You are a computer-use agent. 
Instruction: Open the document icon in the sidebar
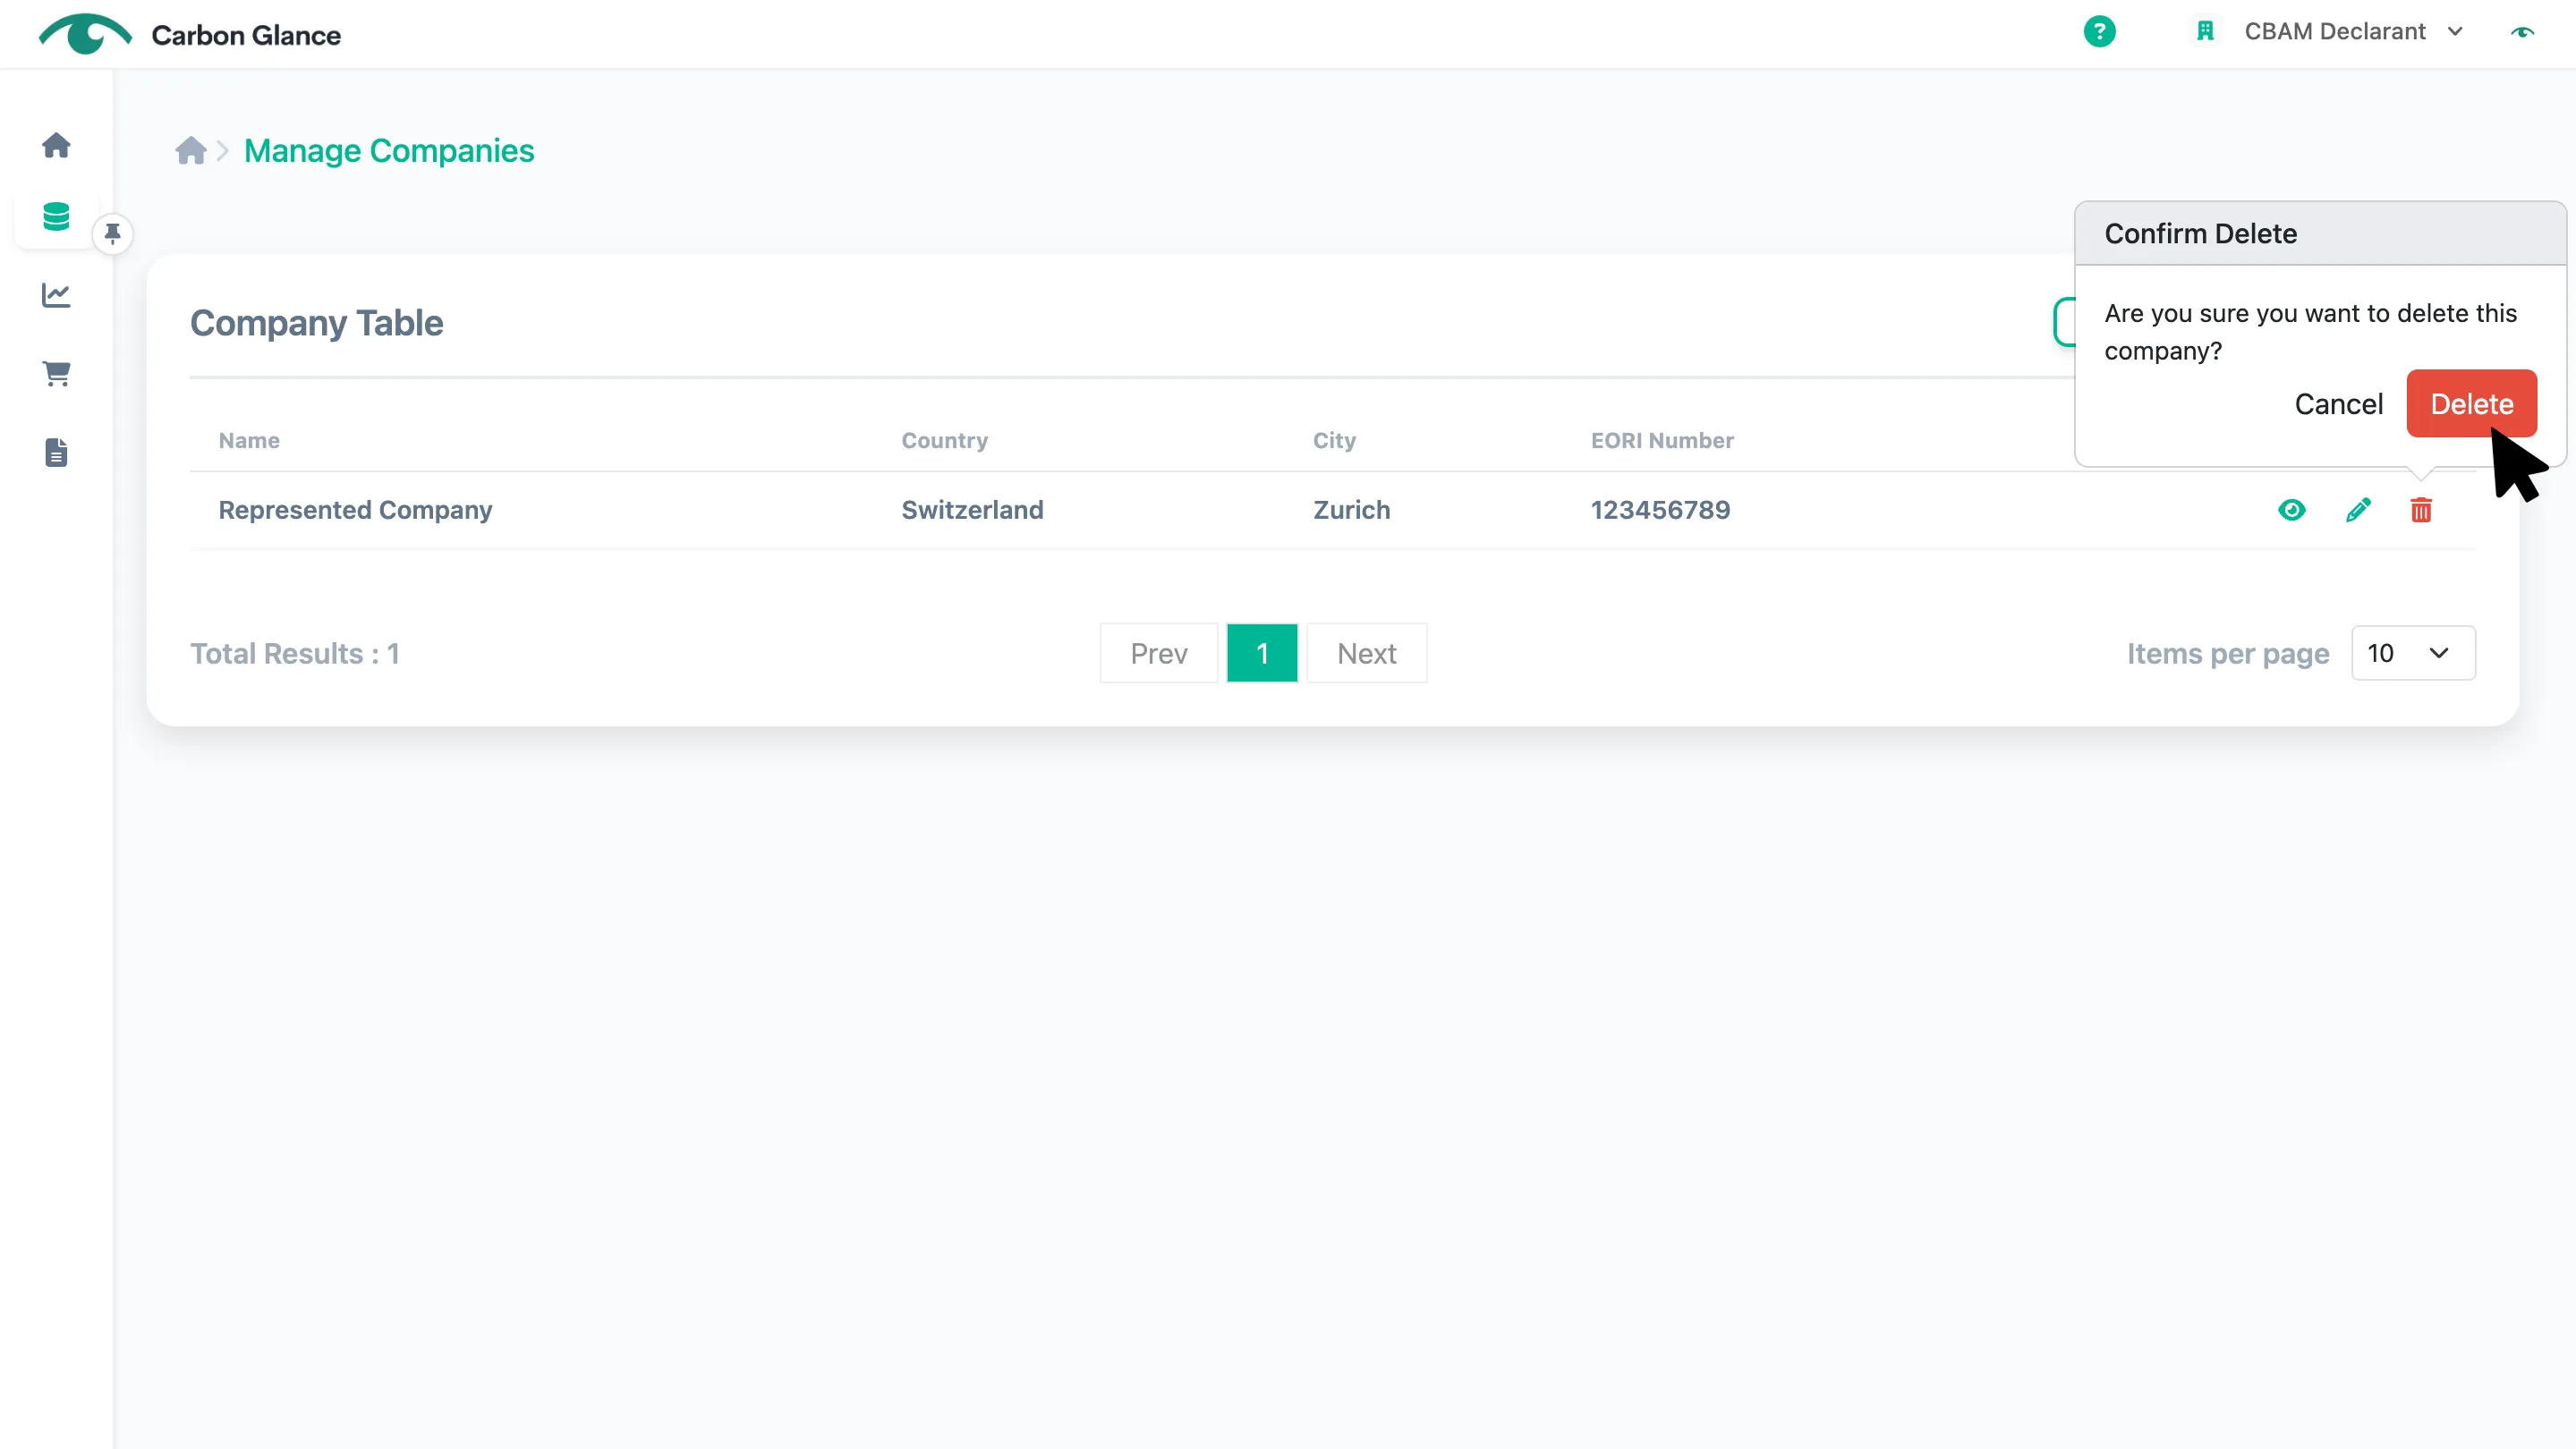[x=56, y=453]
